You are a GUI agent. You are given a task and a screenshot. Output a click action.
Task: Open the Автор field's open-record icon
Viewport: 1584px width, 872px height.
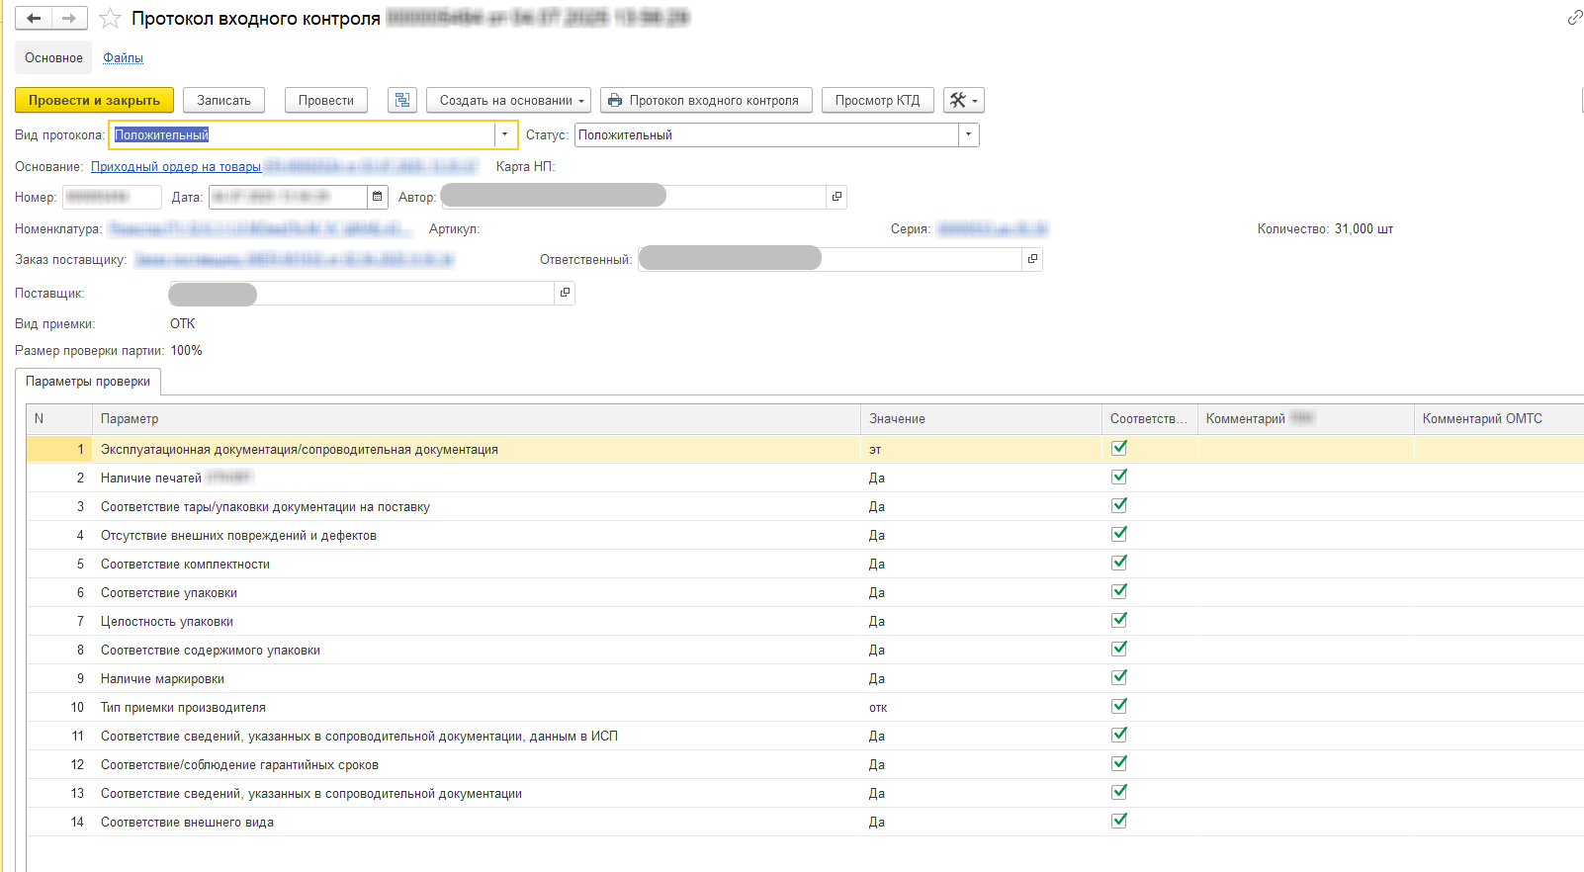(x=836, y=197)
